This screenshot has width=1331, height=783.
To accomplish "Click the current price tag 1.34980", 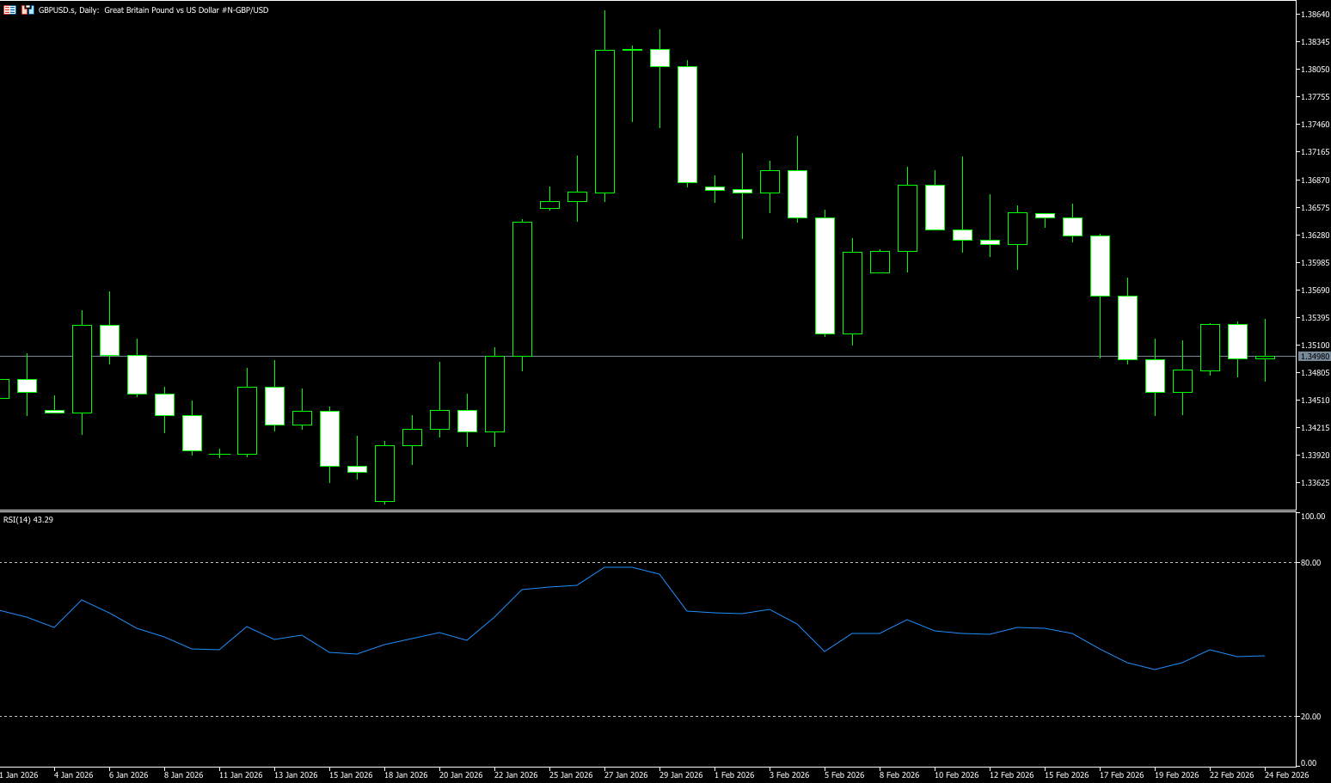I will [x=1314, y=357].
